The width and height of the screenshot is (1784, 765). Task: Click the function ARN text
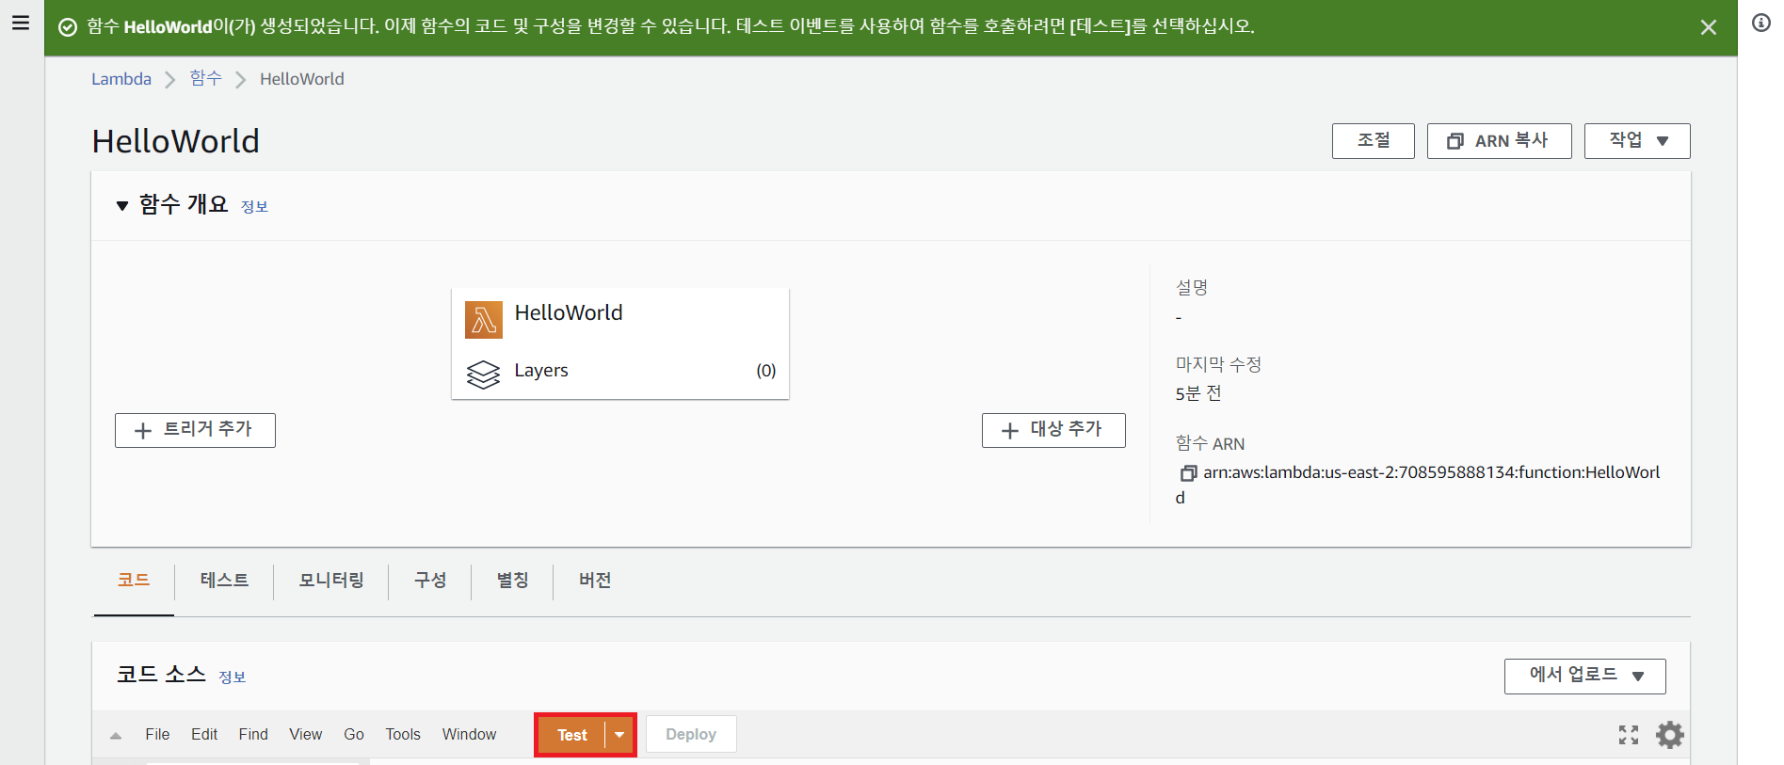click(x=1418, y=485)
